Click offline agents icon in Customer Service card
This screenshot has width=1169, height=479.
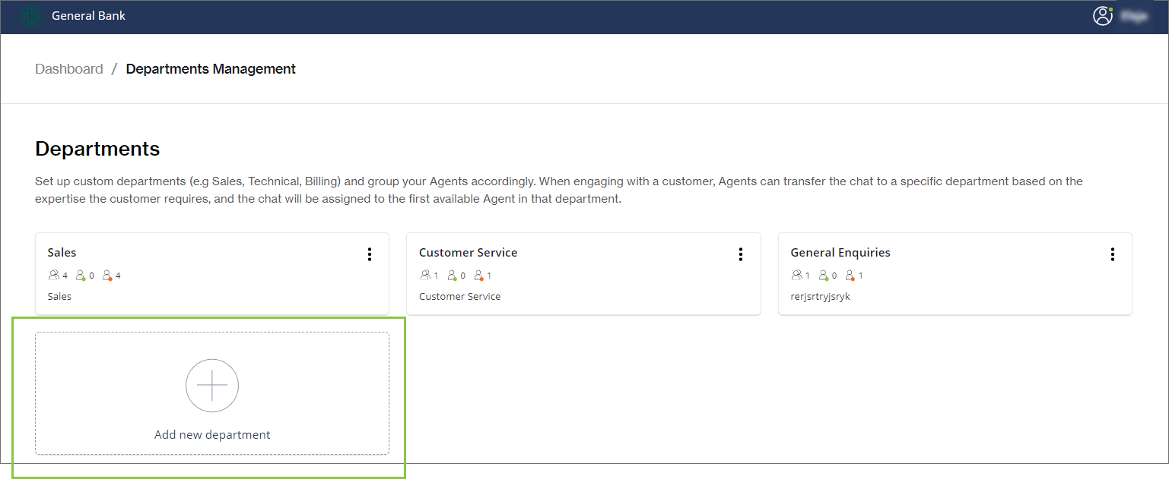point(478,276)
